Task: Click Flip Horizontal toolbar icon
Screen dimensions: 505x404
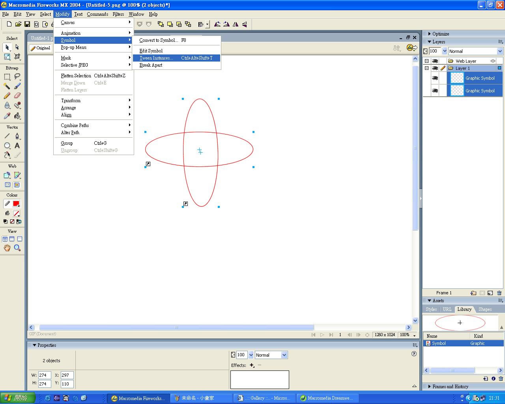Action: tap(236, 24)
